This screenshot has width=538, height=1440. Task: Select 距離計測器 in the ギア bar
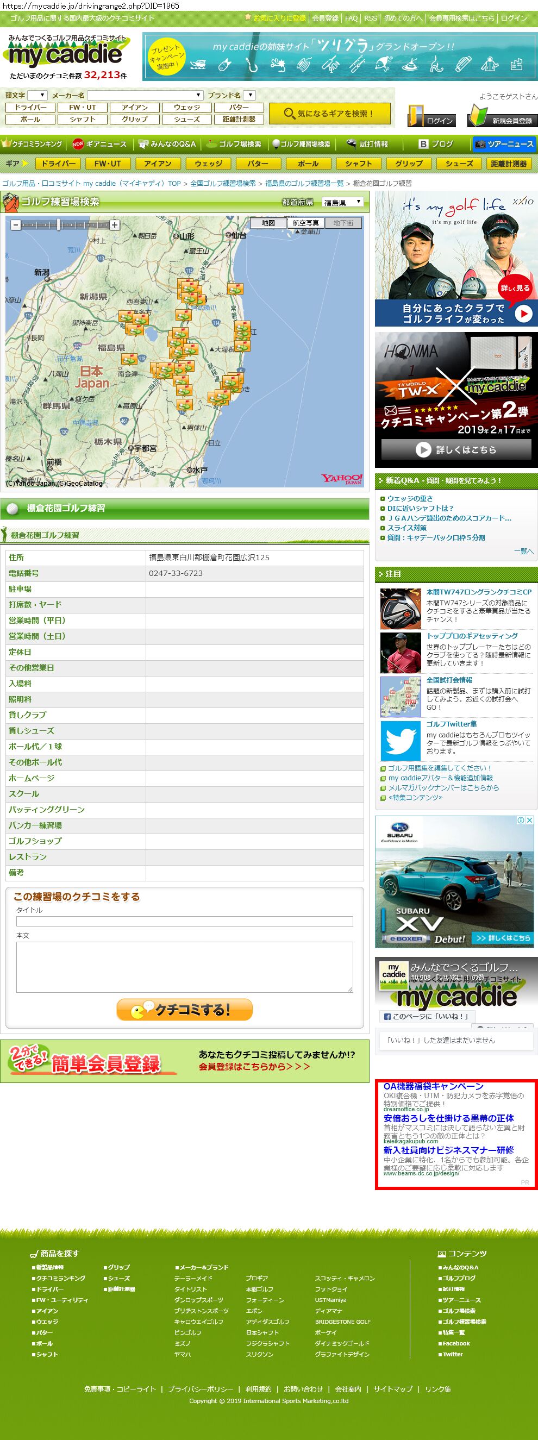click(x=509, y=163)
